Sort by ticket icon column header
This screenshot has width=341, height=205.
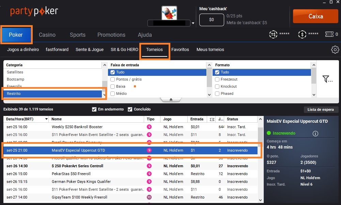(x=212, y=119)
